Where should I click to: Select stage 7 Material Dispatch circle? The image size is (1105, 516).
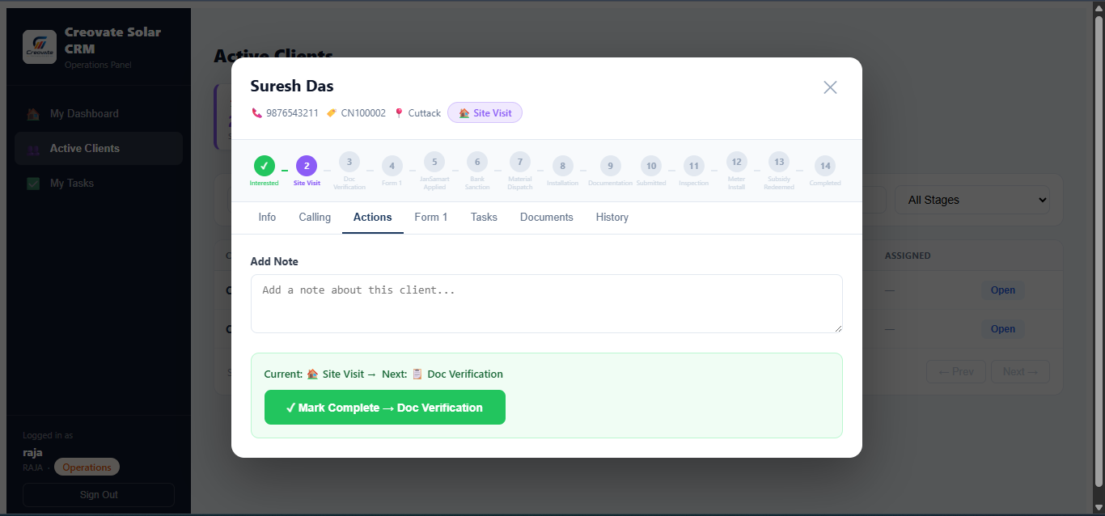[520, 162]
